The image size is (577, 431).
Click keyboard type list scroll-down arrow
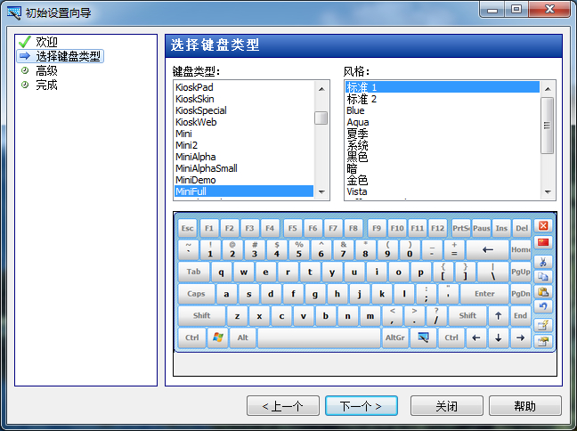click(x=321, y=191)
